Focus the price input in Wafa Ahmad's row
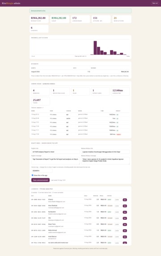Screen dimensions: 161x256 click(118, 231)
